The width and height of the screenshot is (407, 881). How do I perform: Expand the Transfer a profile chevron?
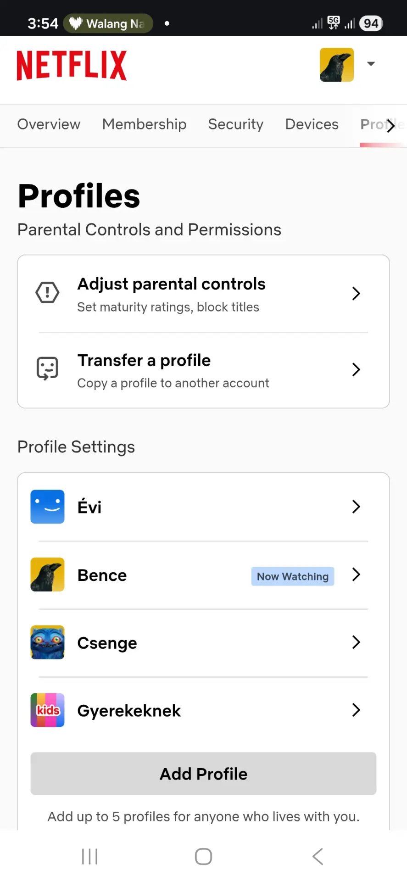[356, 369]
